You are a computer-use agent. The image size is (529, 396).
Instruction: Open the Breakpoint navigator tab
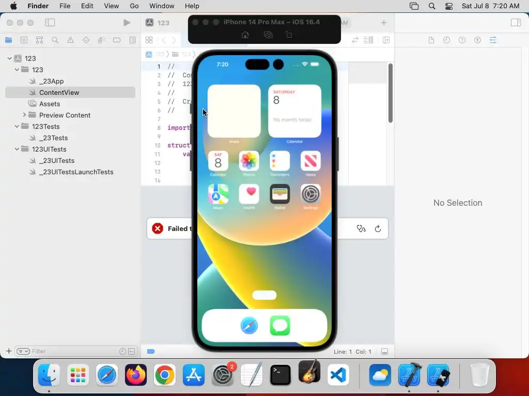[x=117, y=40]
